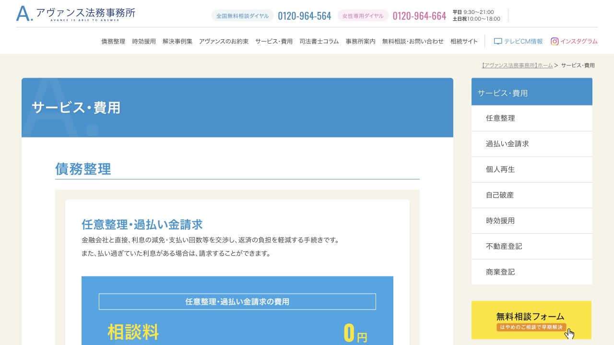
Task: Click the アヴァンス法務事務所 logo
Action: point(76,14)
